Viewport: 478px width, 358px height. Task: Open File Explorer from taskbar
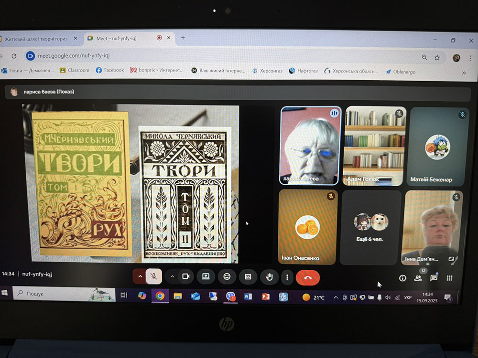coord(177,295)
